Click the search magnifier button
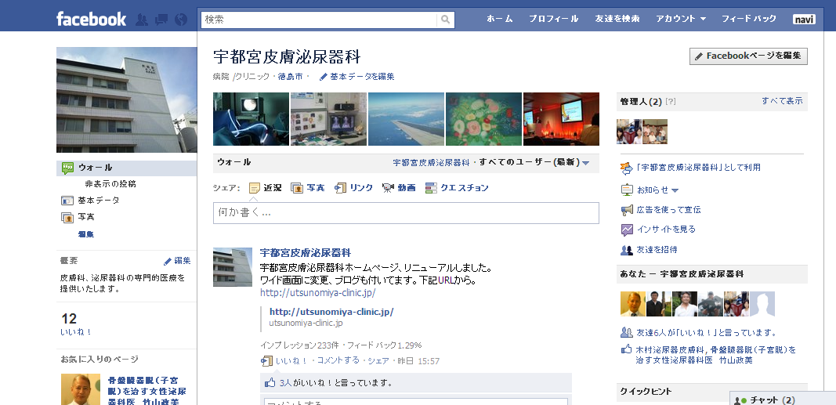Image resolution: width=836 pixels, height=405 pixels. pos(445,20)
